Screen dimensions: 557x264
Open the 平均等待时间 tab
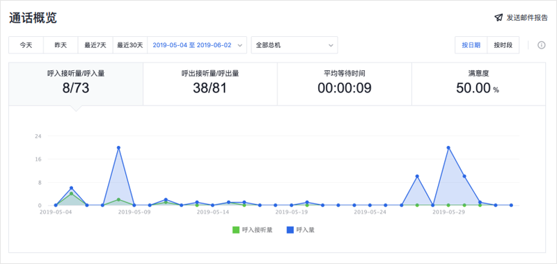344,84
